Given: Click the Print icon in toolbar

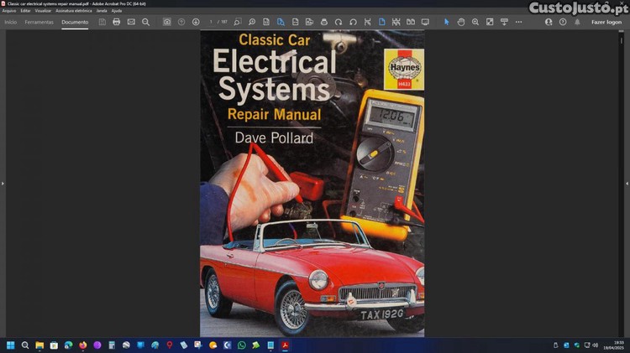Looking at the screenshot, I should 117,22.
